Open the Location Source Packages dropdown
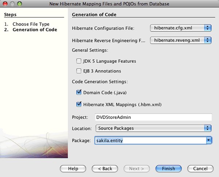This screenshot has height=177, width=219. tap(154, 128)
